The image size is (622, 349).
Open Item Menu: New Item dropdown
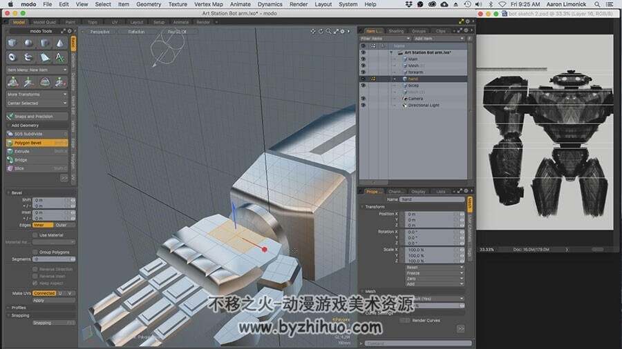click(x=37, y=70)
